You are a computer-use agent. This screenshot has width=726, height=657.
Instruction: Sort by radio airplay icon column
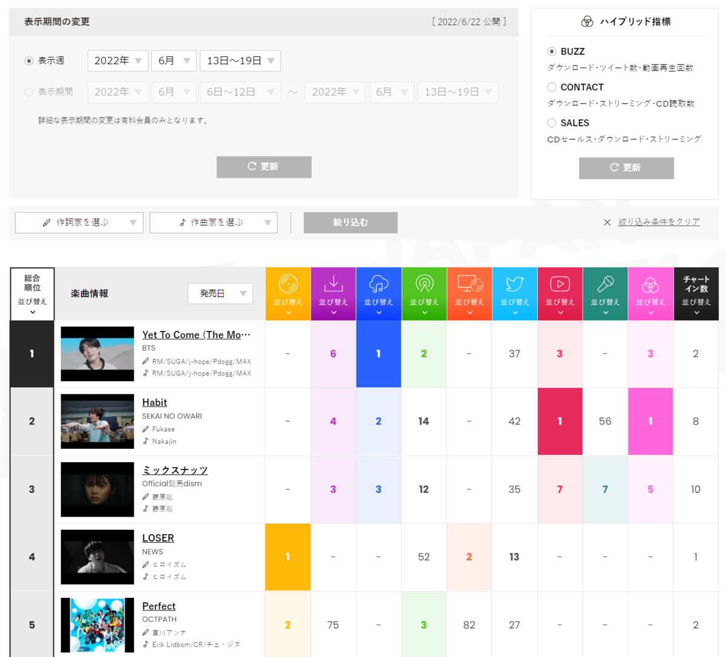click(424, 294)
